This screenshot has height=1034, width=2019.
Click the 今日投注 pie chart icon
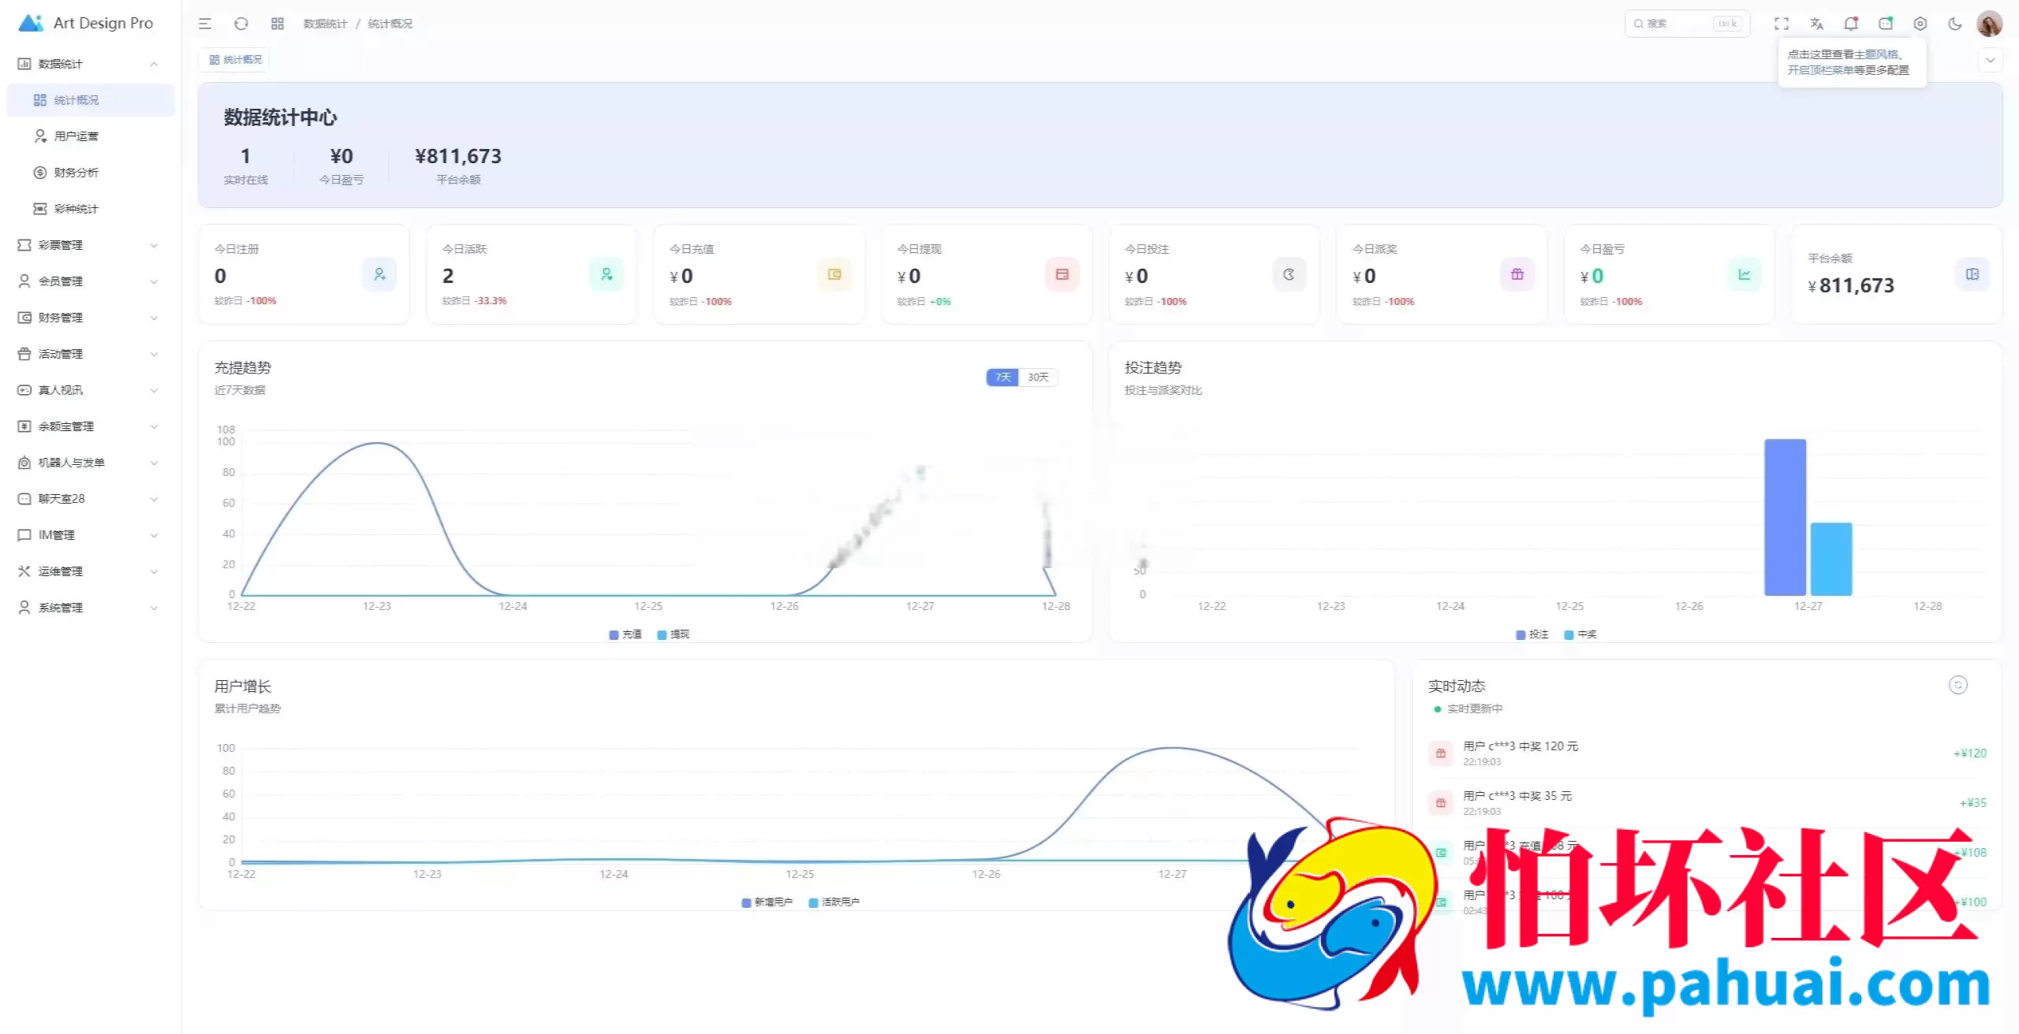tap(1289, 274)
